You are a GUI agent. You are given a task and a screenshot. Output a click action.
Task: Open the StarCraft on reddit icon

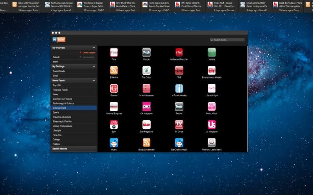pyautogui.click(x=179, y=143)
